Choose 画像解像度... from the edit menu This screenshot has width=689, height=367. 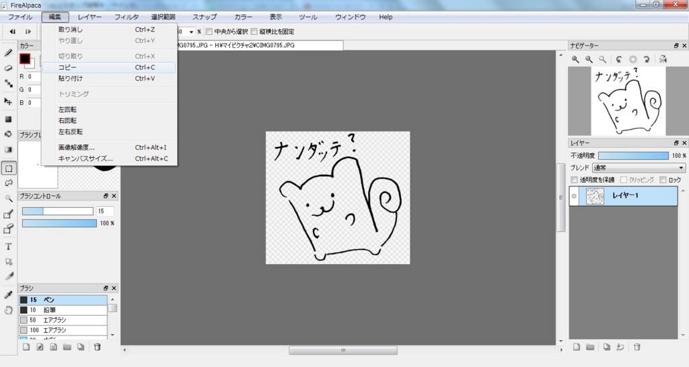click(109, 147)
